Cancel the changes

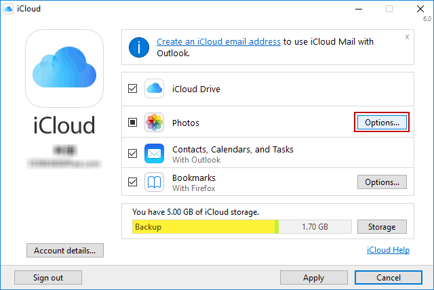389,278
